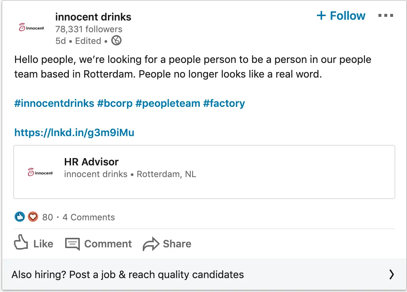
Task: Open the lnkd.in shortened link
Action: coord(74,132)
